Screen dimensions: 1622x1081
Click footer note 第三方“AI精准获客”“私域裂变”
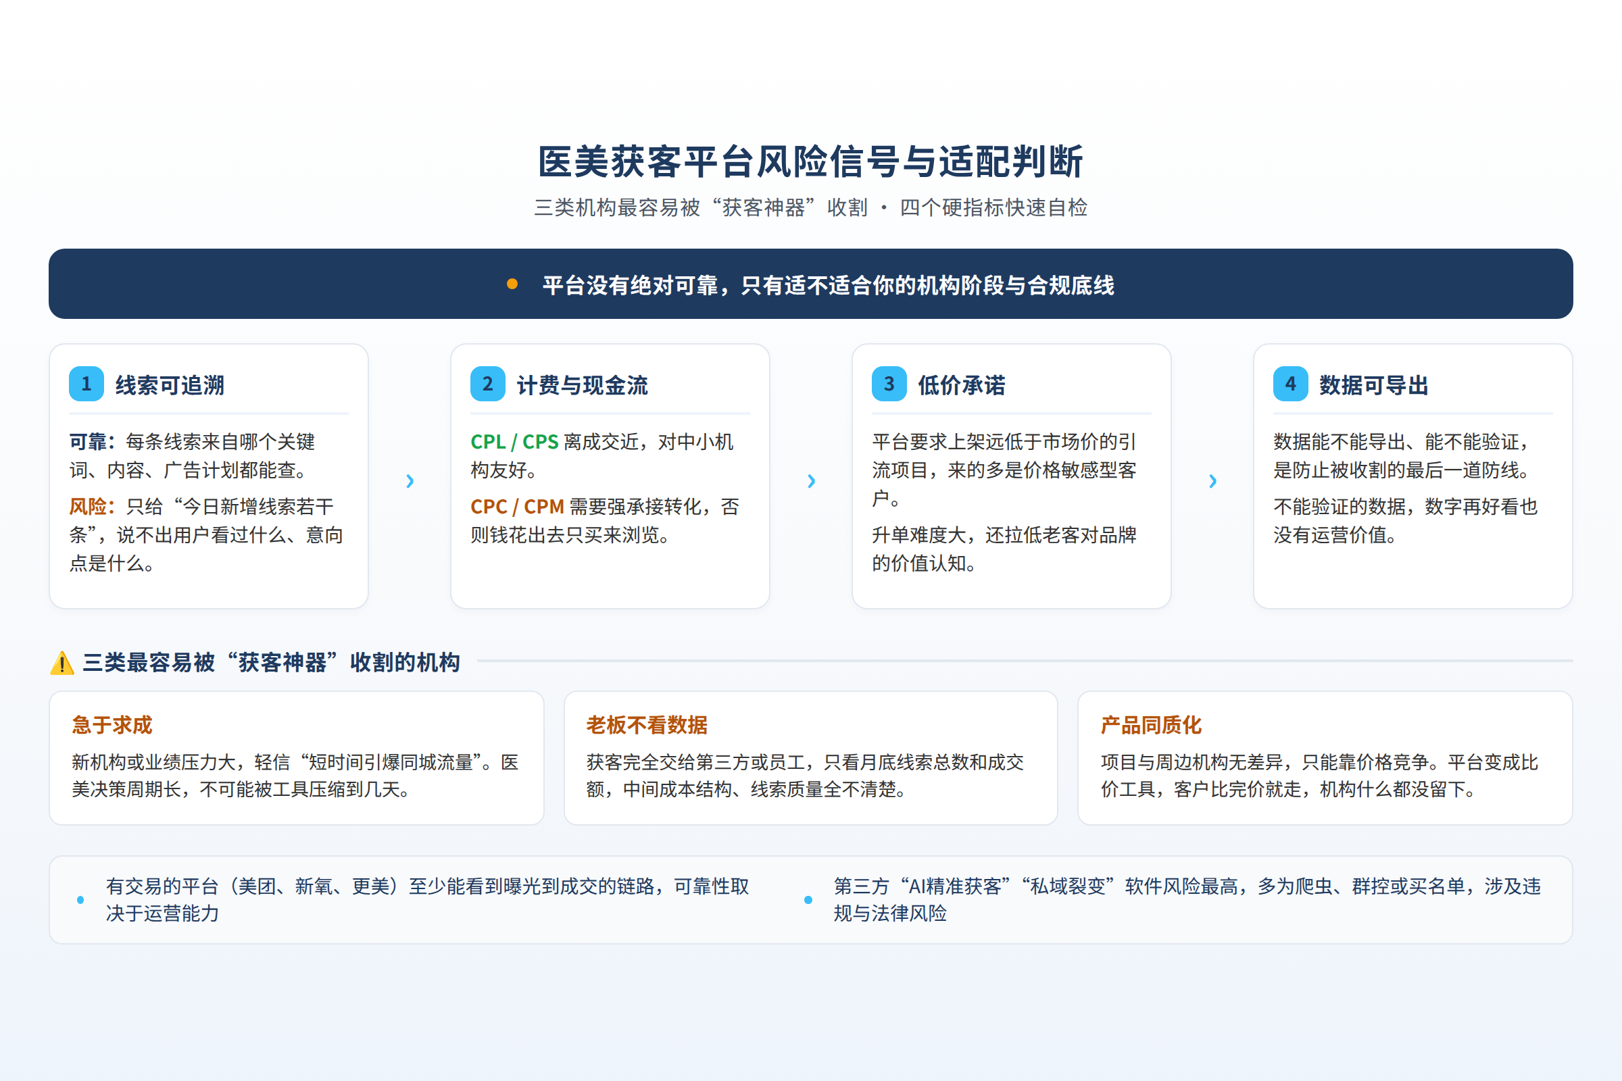click(1187, 900)
